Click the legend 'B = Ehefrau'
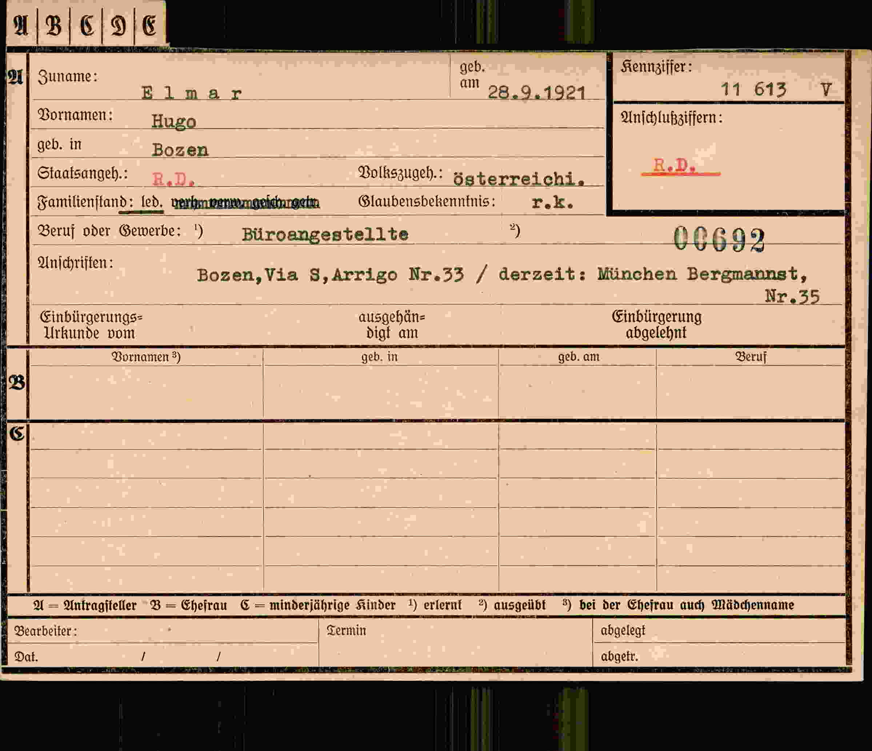Screen dimensions: 872x751 tap(188, 606)
